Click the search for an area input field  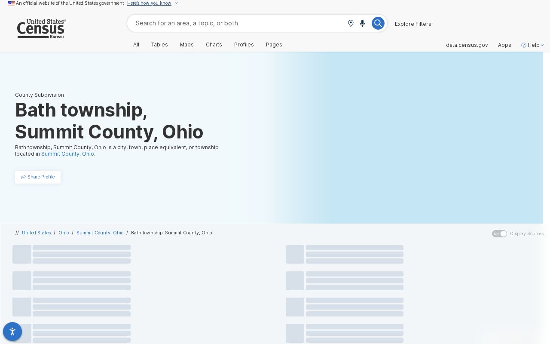tap(238, 23)
